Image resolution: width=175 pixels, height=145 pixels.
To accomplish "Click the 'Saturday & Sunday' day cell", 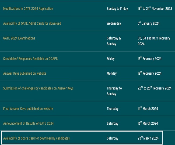I will tap(114, 41).
